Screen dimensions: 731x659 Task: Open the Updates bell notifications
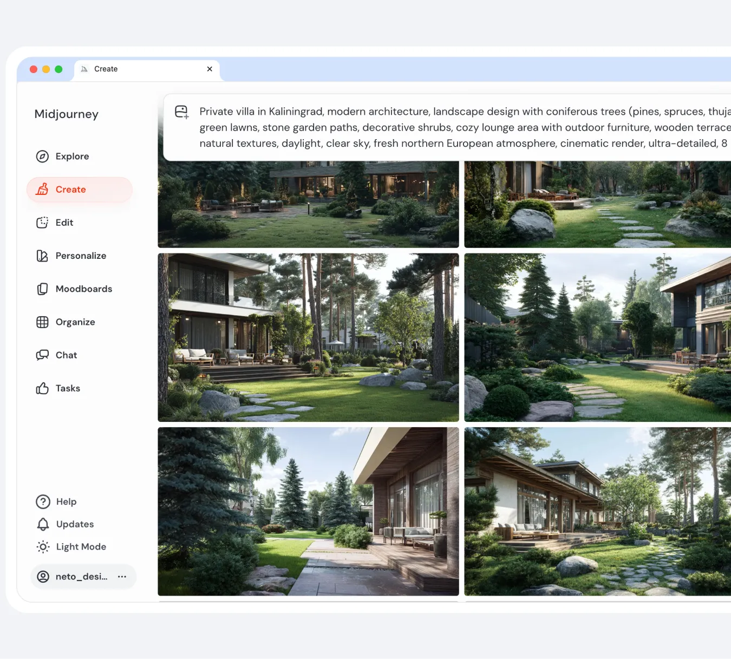(43, 524)
